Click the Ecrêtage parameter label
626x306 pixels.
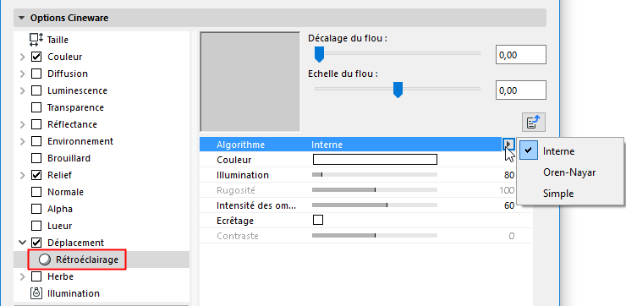tap(235, 221)
